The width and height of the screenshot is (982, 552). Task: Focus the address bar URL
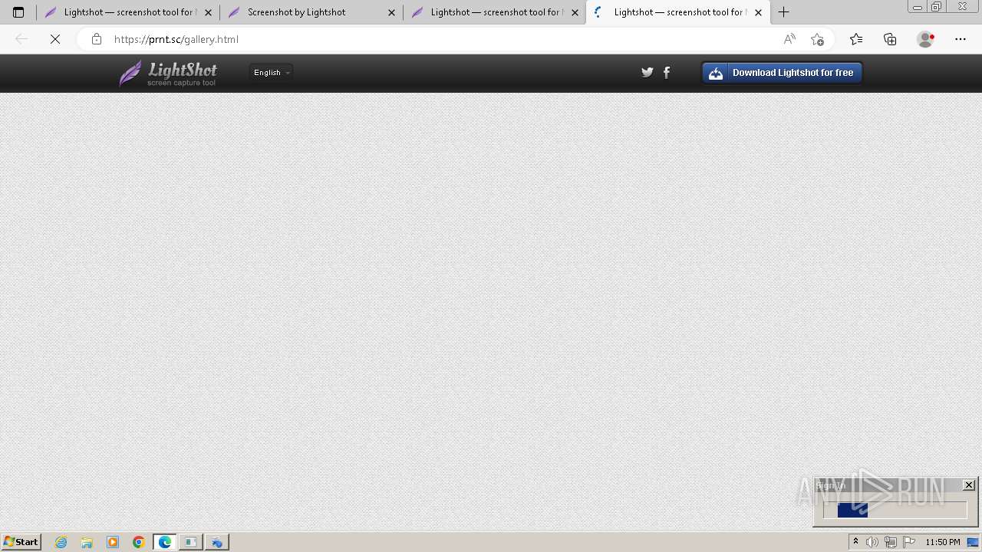(x=176, y=39)
